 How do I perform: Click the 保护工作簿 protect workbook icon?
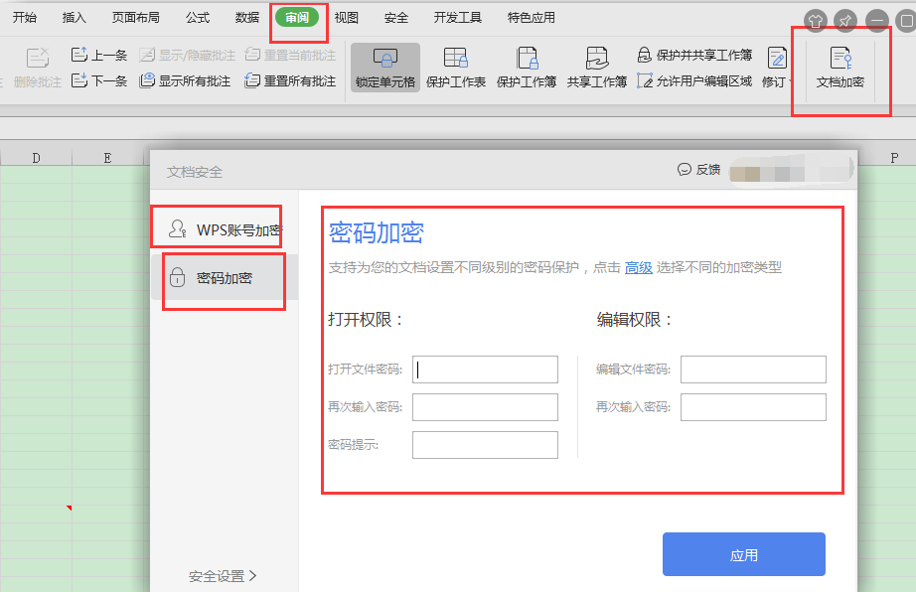pos(527,68)
